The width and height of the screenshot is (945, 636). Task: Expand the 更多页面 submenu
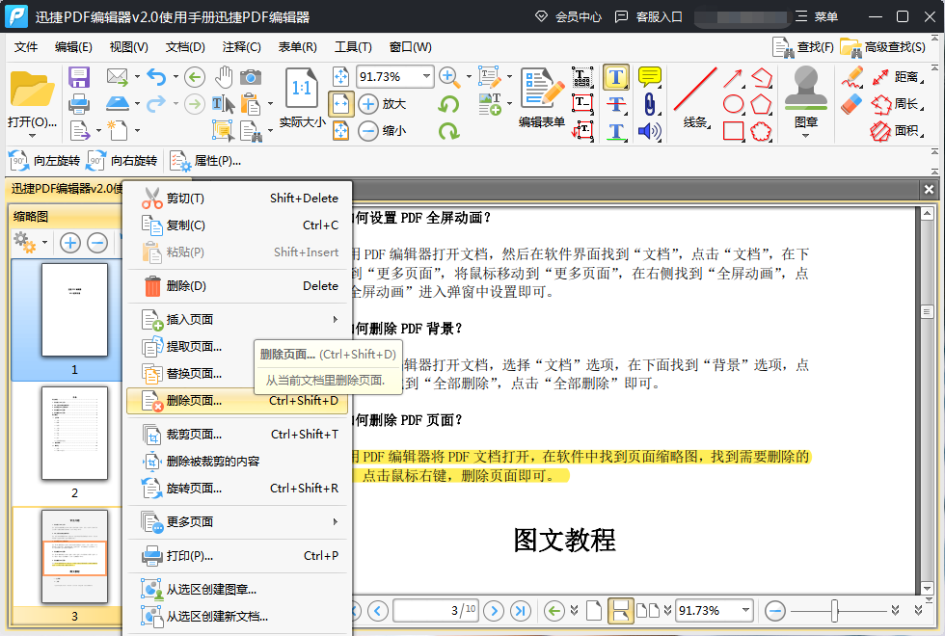tap(237, 521)
